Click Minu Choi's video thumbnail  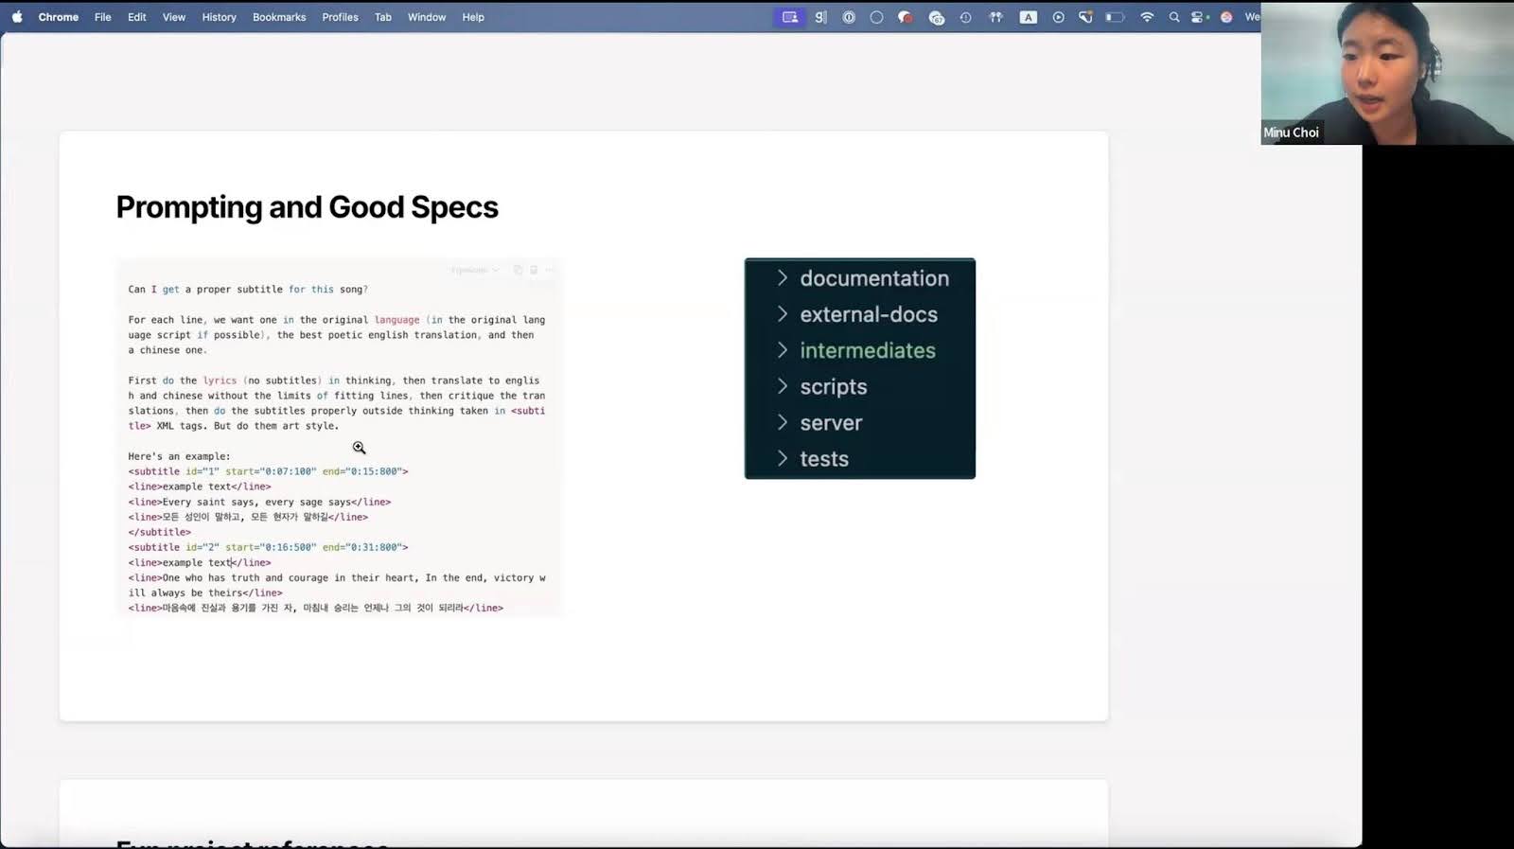1386,73
